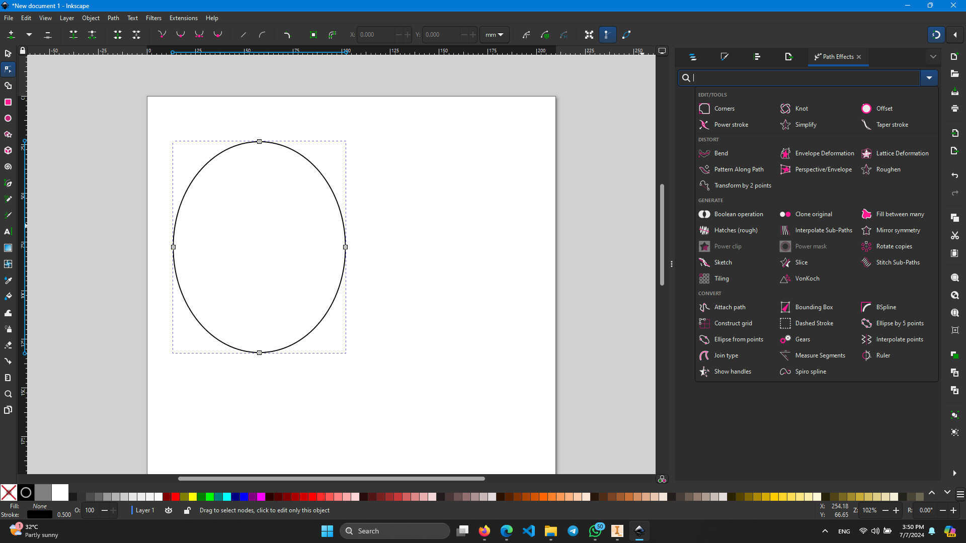Click the Interpolate Sub-Paths effect label
This screenshot has width=966, height=543.
[x=824, y=230]
